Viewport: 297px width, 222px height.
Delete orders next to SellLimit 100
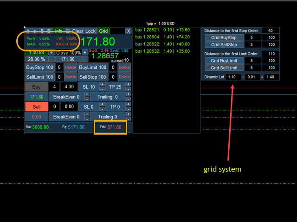pyautogui.click(x=71, y=77)
